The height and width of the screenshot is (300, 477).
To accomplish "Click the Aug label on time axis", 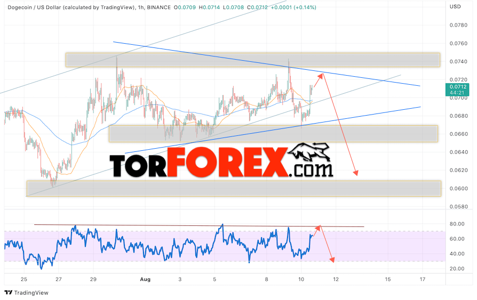I will (145, 279).
